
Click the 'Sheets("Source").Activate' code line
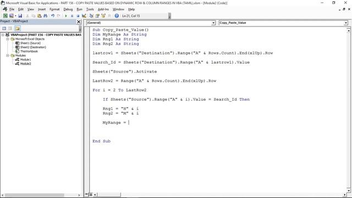coord(125,71)
